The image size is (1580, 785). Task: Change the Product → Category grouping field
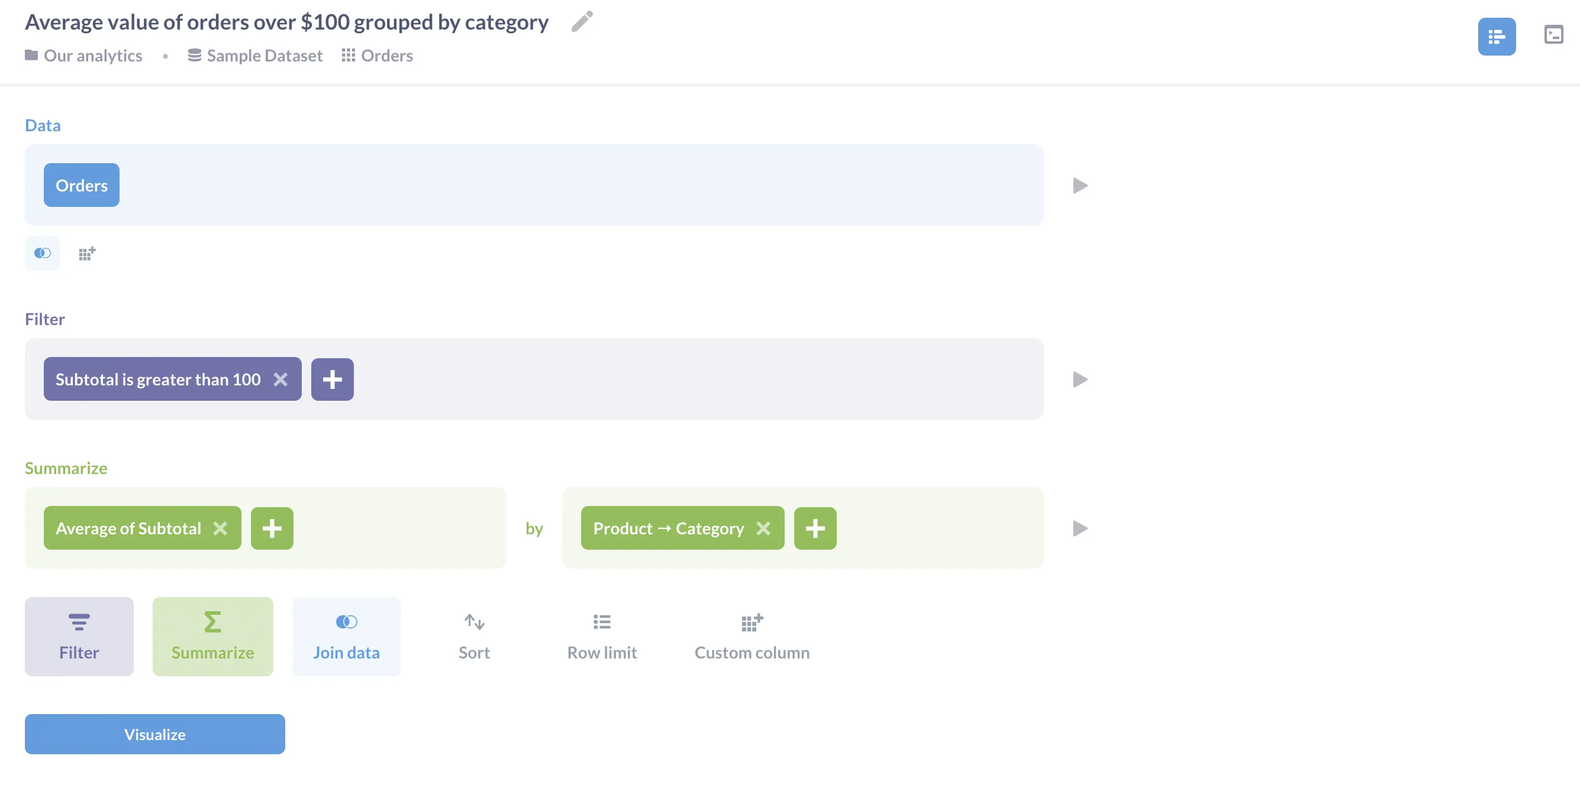tap(669, 528)
